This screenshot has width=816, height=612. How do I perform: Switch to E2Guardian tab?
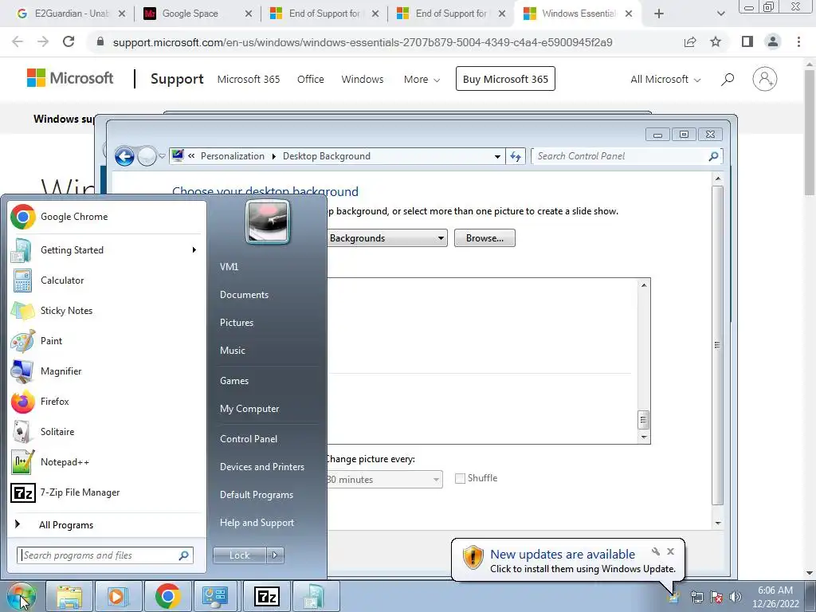point(70,14)
